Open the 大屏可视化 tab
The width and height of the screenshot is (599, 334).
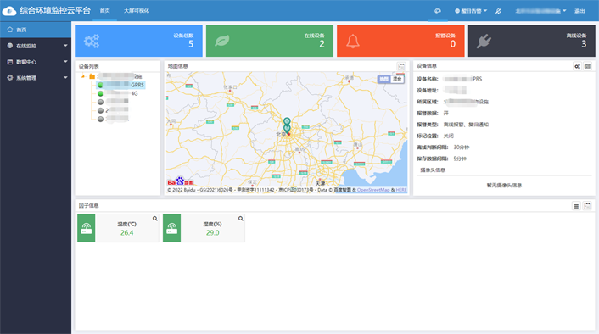137,11
